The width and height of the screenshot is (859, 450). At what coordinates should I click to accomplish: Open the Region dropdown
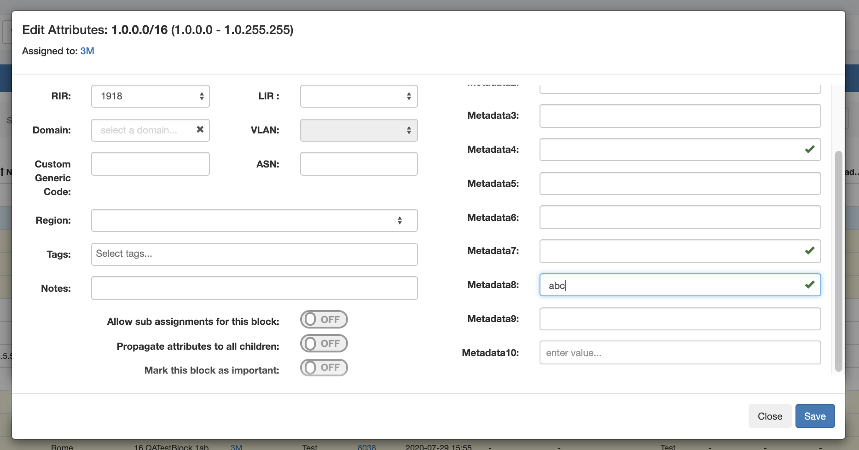pyautogui.click(x=254, y=220)
